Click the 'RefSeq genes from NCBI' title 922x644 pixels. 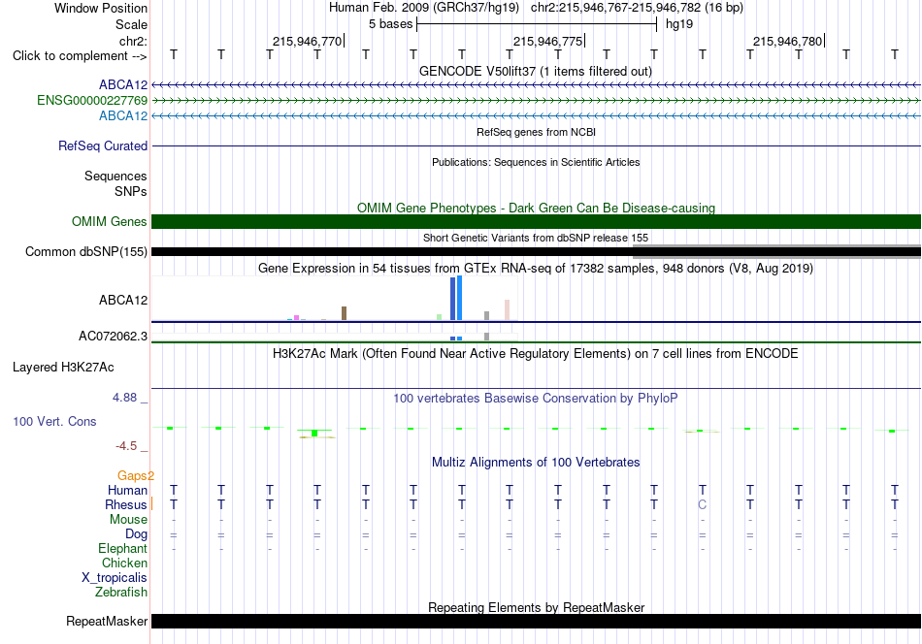click(x=536, y=132)
